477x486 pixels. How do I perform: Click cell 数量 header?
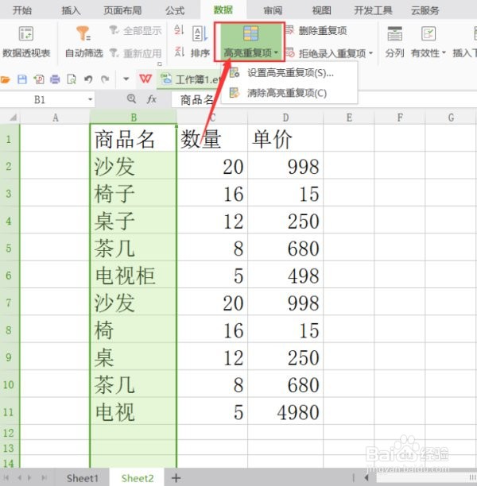tap(212, 138)
